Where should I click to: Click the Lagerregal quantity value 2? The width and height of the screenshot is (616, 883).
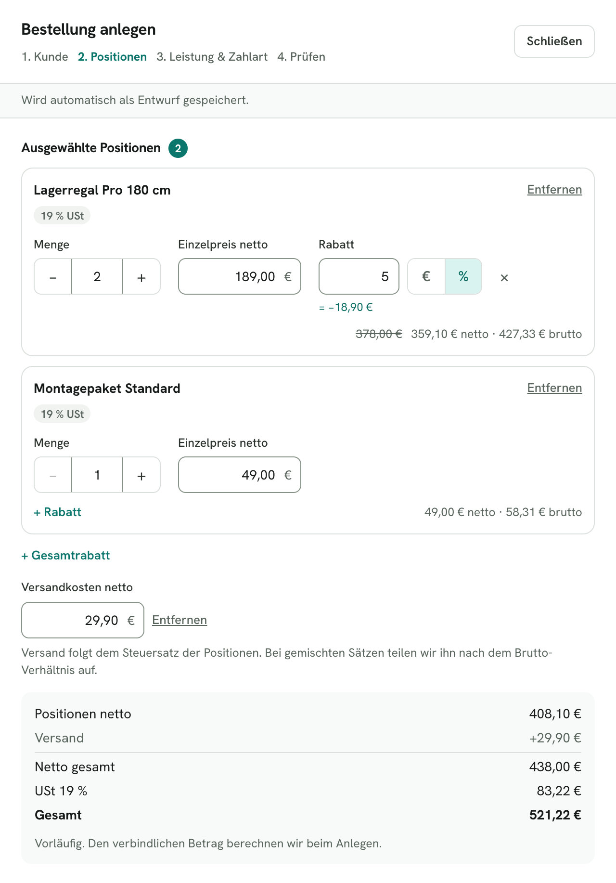pyautogui.click(x=97, y=276)
